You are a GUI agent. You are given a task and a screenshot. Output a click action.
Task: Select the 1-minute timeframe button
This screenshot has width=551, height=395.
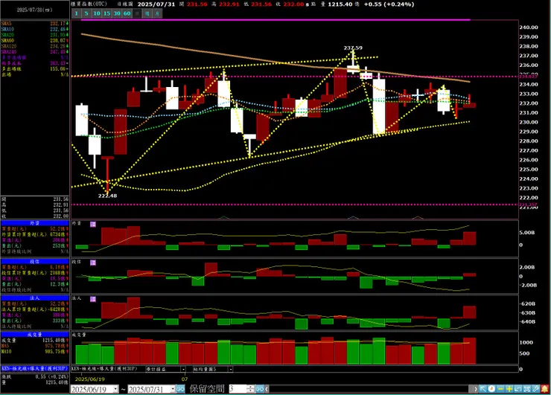coord(76,13)
